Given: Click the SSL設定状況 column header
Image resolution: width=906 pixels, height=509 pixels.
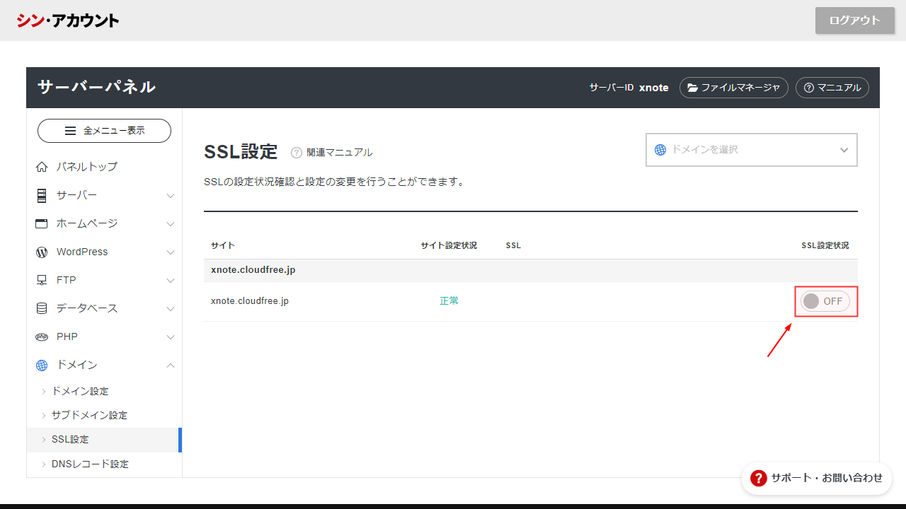Looking at the screenshot, I should [x=825, y=245].
